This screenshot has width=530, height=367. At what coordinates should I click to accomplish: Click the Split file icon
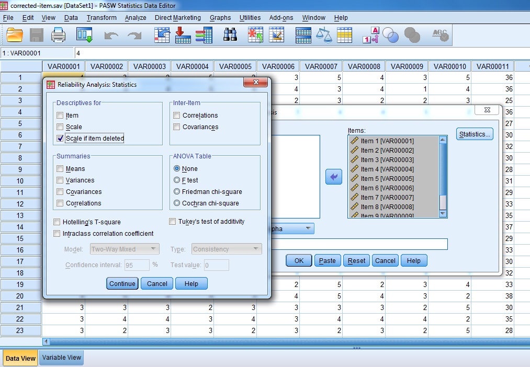click(x=303, y=35)
